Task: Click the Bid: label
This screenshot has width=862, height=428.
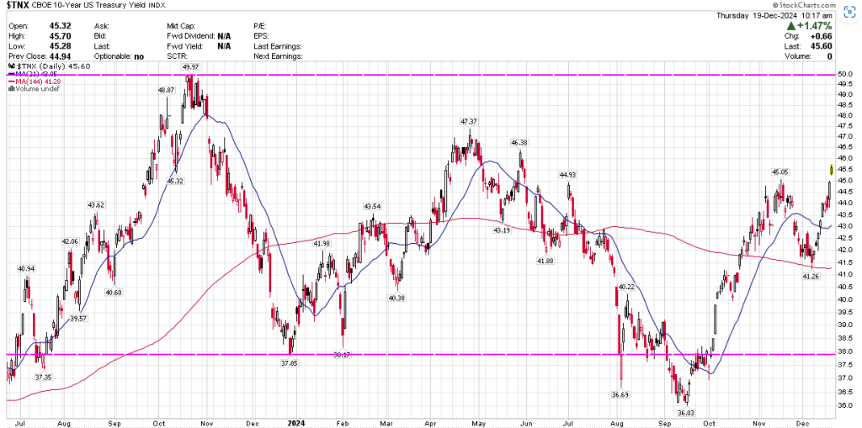Action: pyautogui.click(x=101, y=36)
